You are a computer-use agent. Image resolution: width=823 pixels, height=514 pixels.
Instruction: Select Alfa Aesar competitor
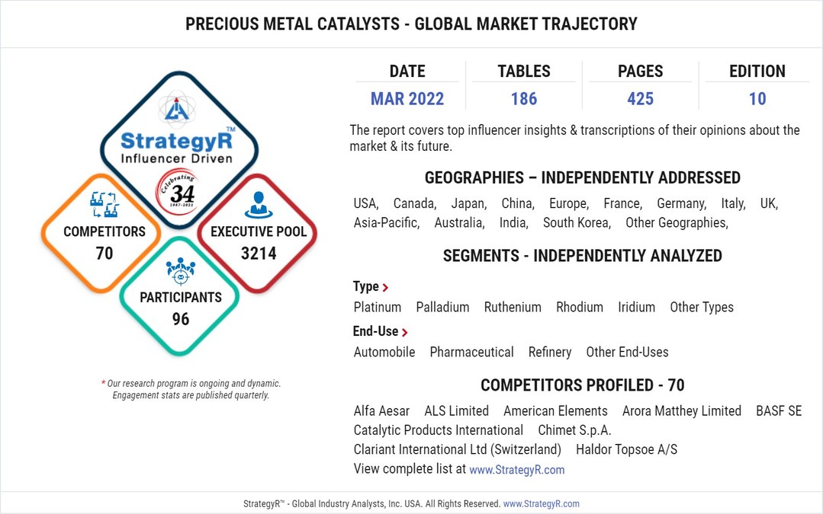click(381, 411)
